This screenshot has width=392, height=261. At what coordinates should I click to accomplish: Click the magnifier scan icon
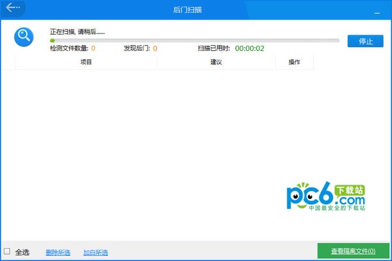coord(24,37)
